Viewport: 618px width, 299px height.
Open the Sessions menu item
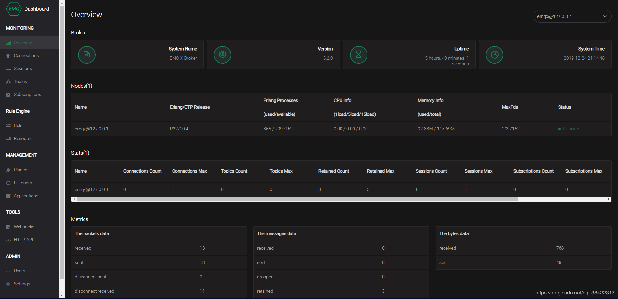tap(30, 68)
